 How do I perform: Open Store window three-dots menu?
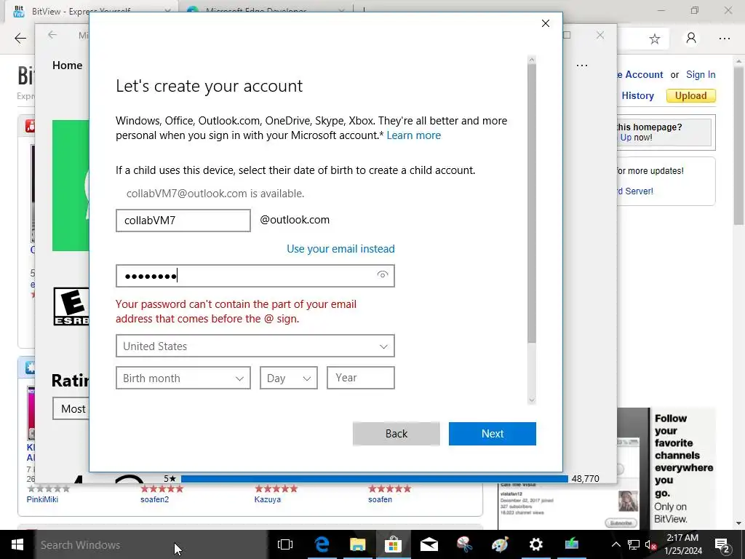pyautogui.click(x=582, y=65)
